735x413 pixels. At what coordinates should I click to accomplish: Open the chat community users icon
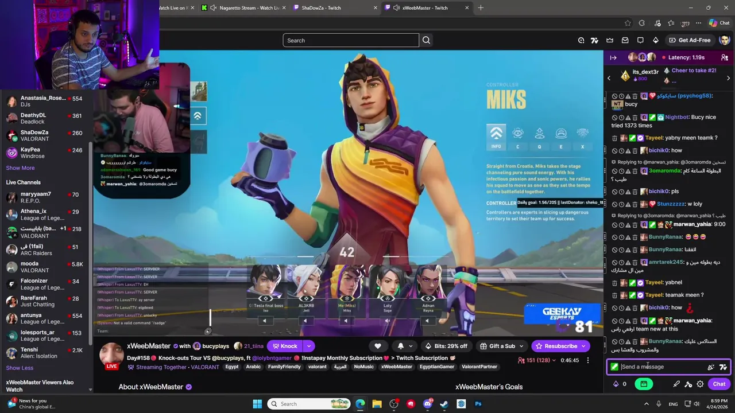click(x=725, y=57)
